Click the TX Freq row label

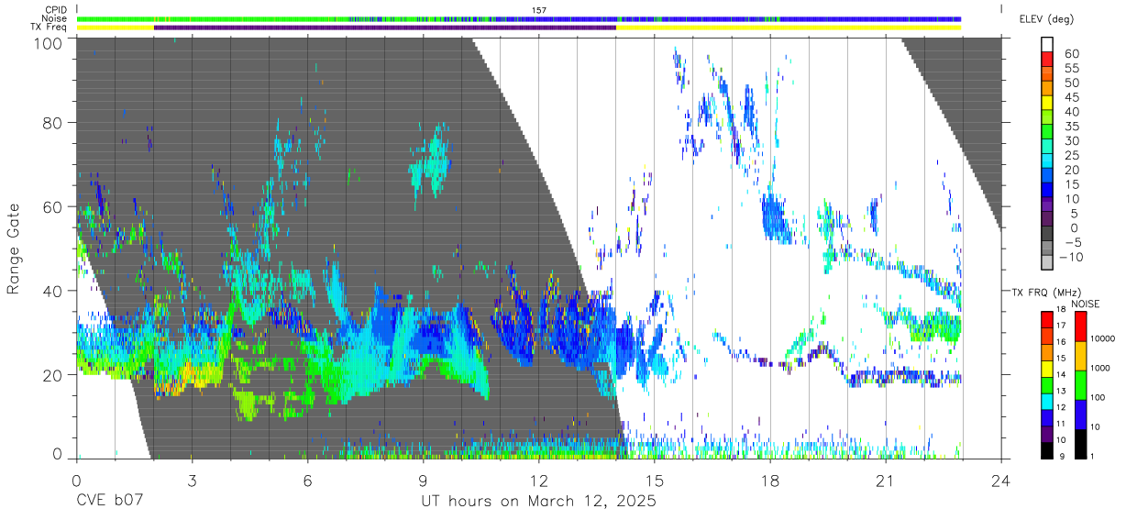point(50,28)
